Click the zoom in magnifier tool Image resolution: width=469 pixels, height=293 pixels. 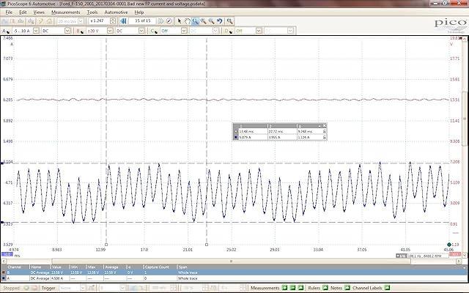click(x=203, y=22)
